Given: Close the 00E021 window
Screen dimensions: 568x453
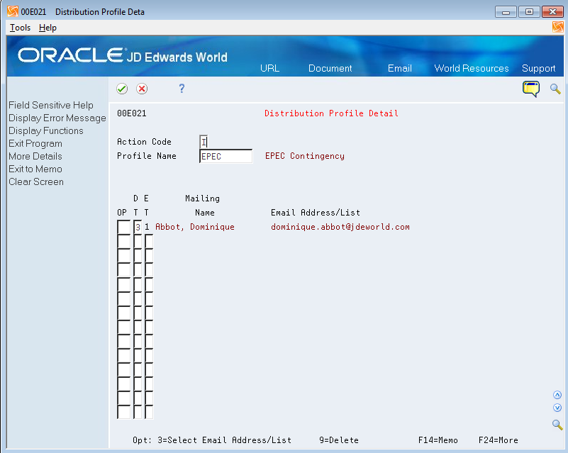Looking at the screenshot, I should tap(553, 12).
